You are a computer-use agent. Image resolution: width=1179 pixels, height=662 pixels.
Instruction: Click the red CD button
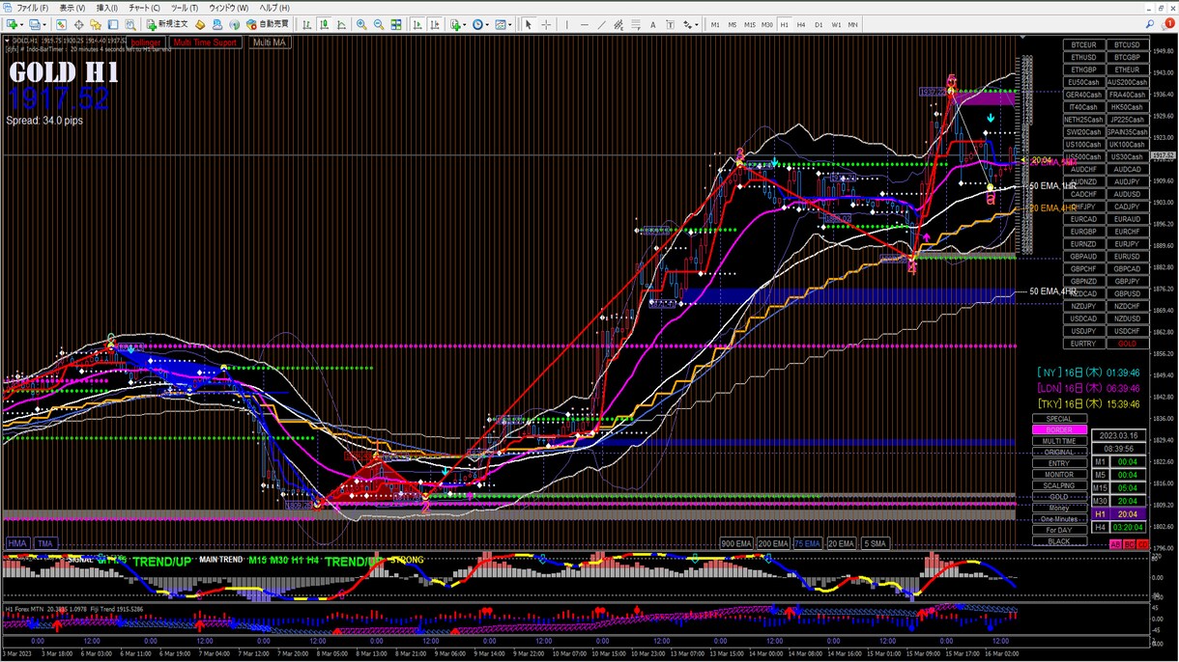point(1143,545)
